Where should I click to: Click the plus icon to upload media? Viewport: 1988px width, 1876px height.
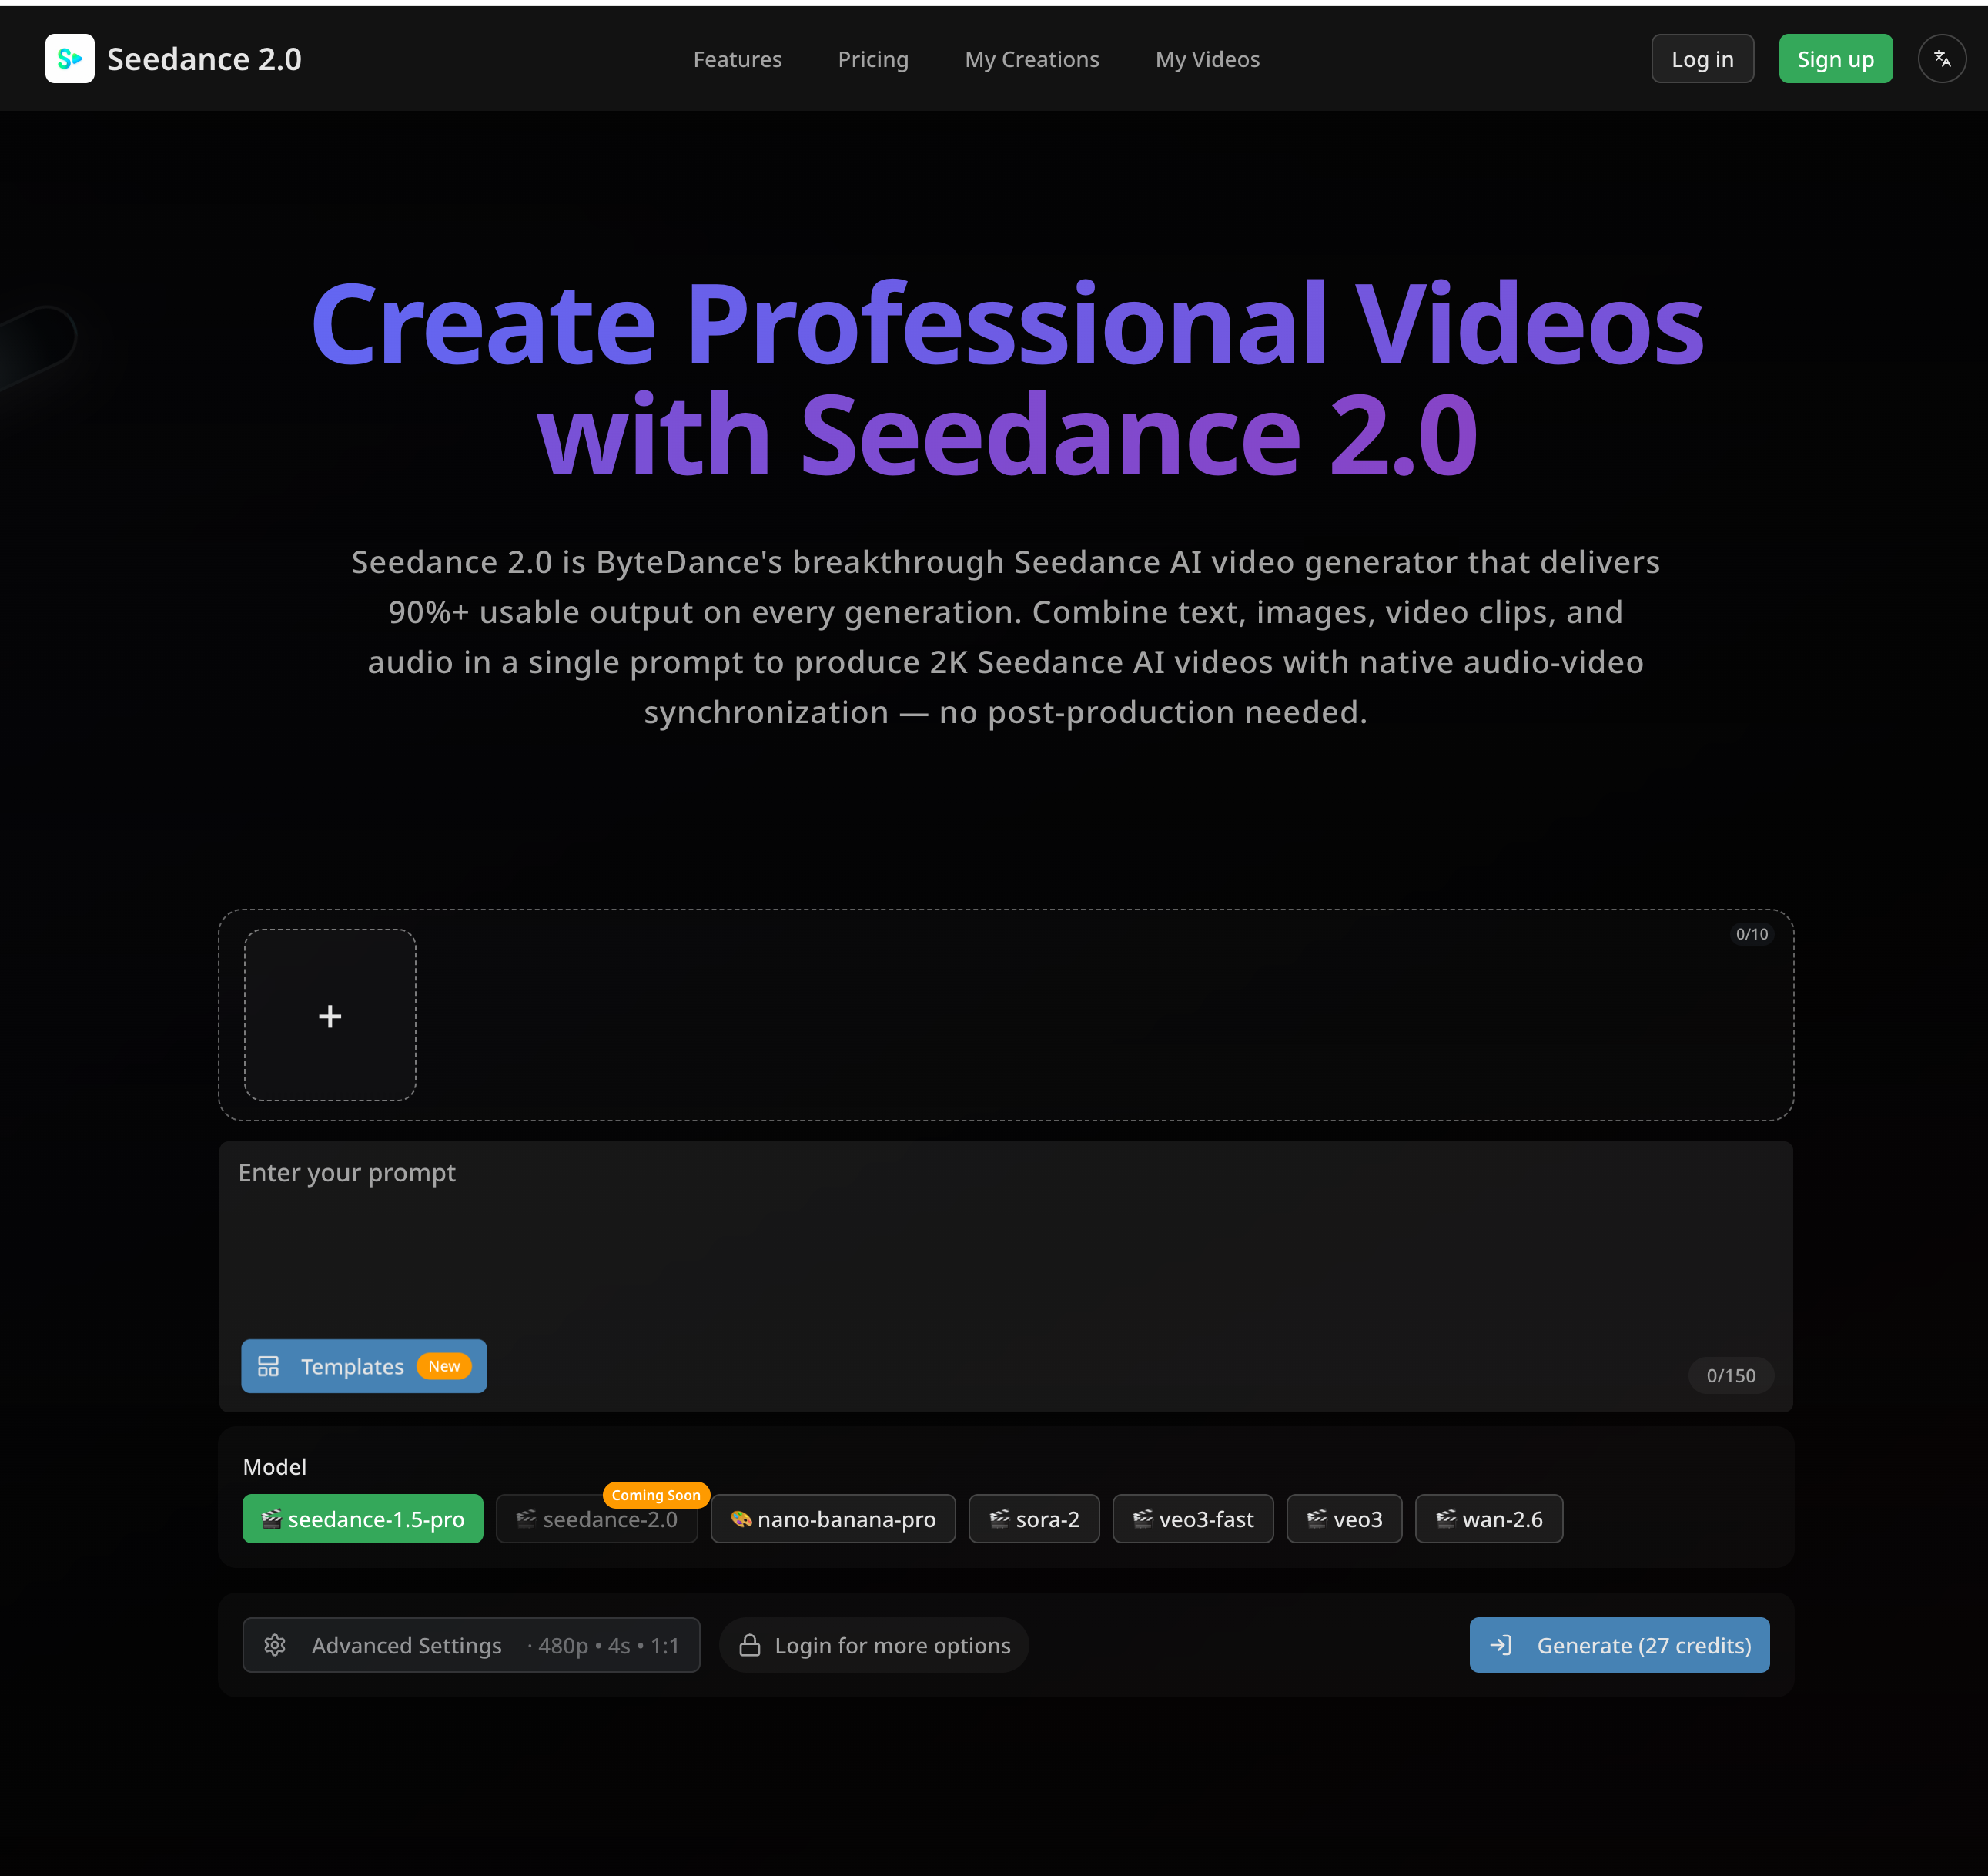click(x=330, y=1016)
